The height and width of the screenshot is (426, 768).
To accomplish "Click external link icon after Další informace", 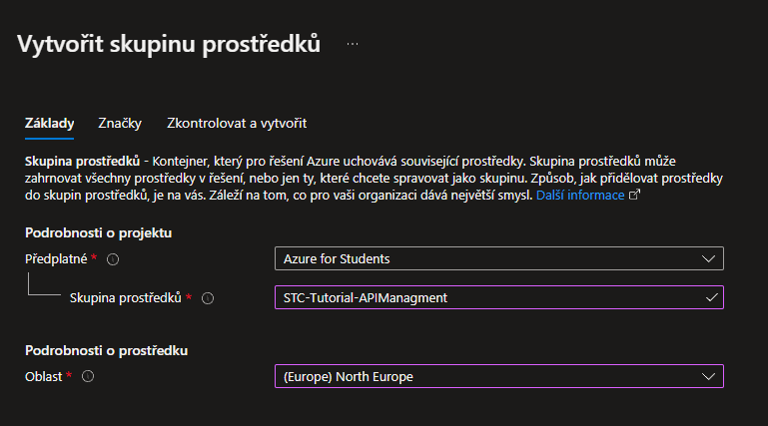I will (633, 196).
